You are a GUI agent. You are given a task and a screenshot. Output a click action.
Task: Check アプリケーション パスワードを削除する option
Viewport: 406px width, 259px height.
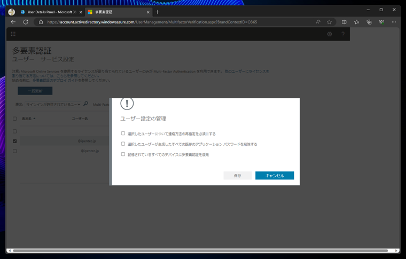point(123,144)
